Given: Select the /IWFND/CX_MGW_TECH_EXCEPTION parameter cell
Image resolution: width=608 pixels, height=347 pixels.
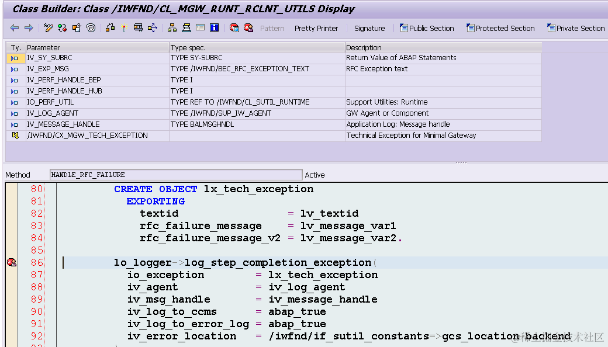Looking at the screenshot, I should click(x=97, y=136).
